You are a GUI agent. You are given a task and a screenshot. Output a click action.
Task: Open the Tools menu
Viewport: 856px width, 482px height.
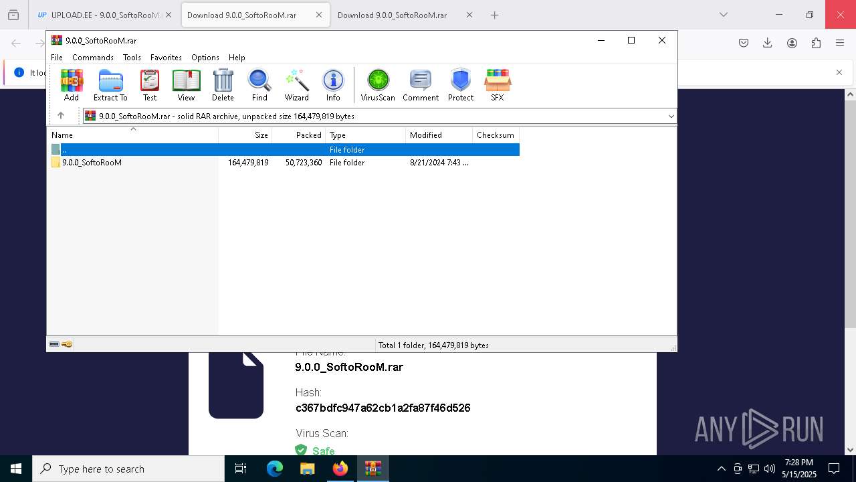[x=132, y=58]
